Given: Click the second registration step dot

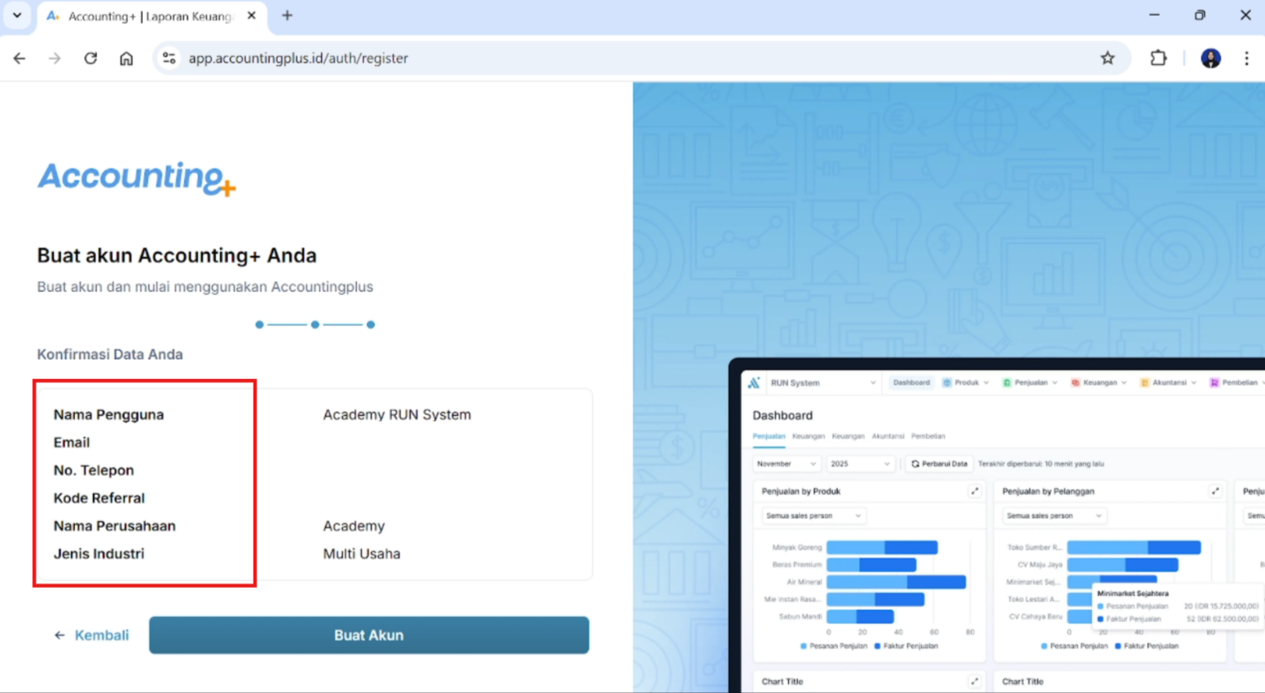Looking at the screenshot, I should point(315,324).
